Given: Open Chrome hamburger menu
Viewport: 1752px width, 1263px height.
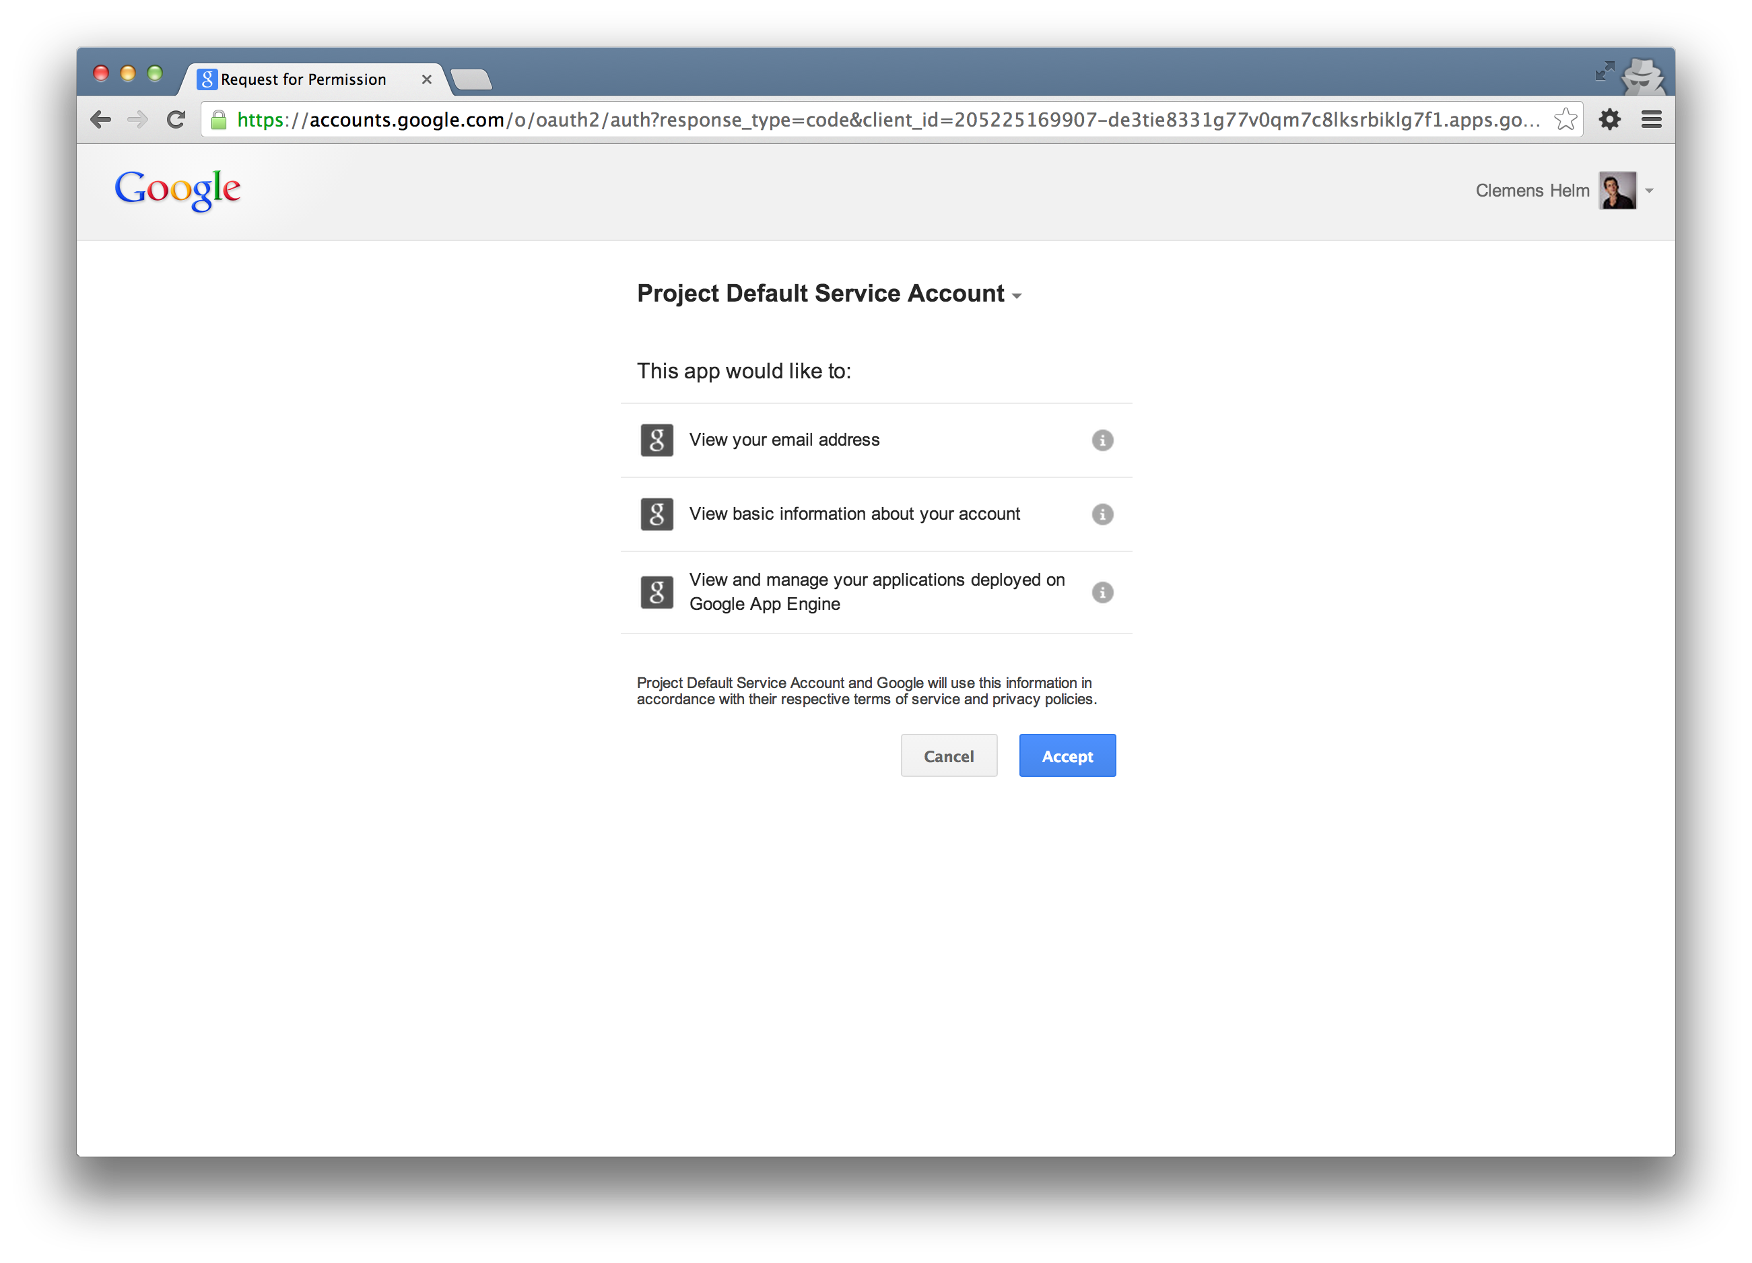Looking at the screenshot, I should 1651,120.
